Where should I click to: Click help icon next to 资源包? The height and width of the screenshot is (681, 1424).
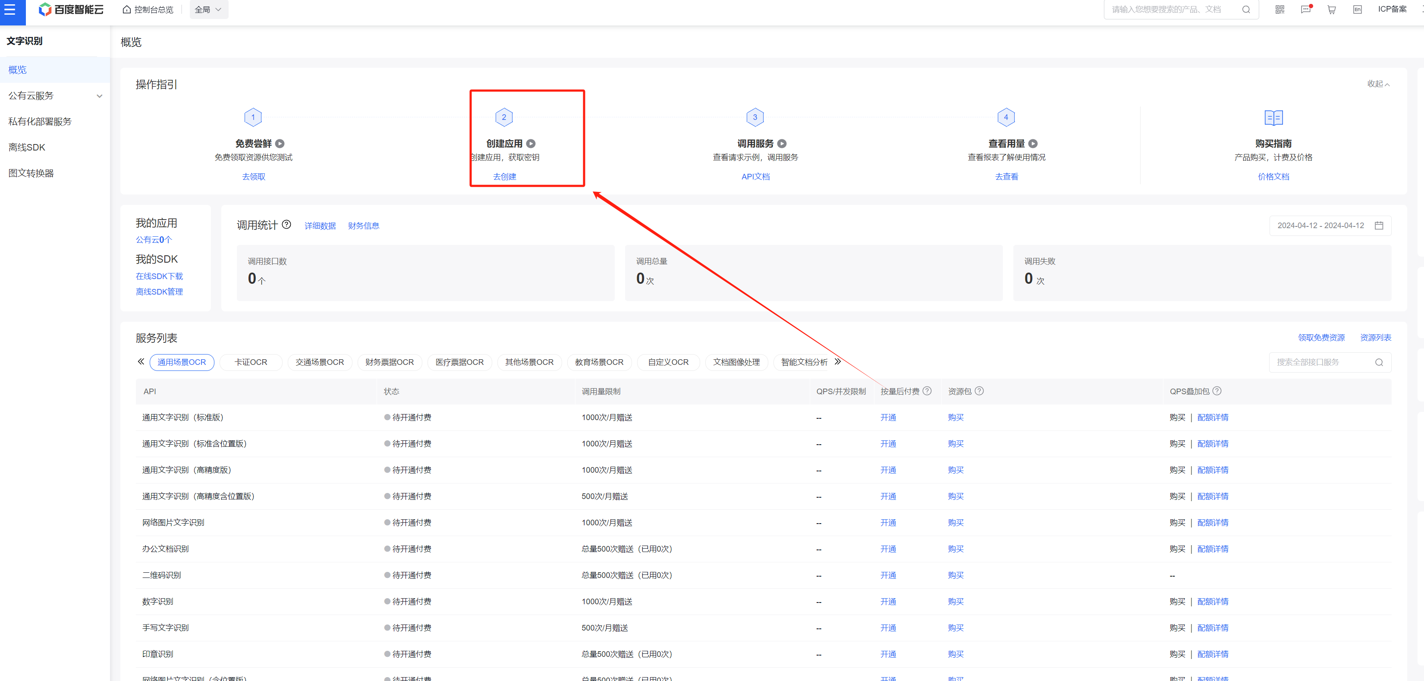tap(979, 391)
